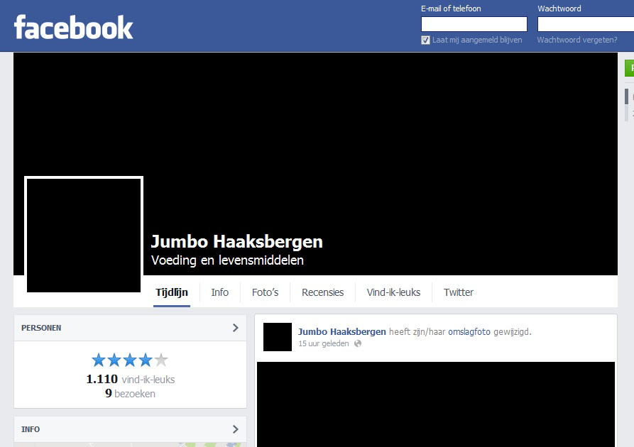
Task: Focus the 'E-mail of telefoon' field
Action: (x=474, y=24)
